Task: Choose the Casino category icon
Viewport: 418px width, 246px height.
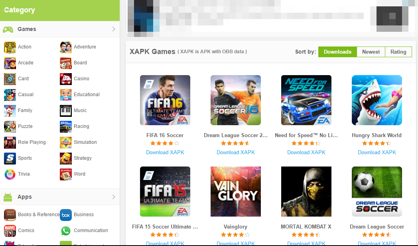Action: (x=65, y=79)
